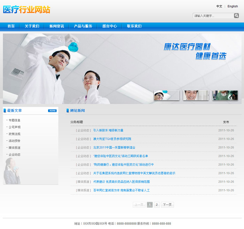Click the MORE button in 最新文章

point(52,111)
